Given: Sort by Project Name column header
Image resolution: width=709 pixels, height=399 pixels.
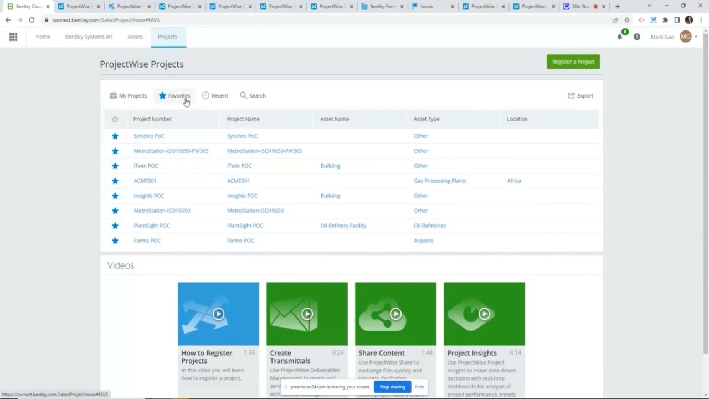Looking at the screenshot, I should pyautogui.click(x=243, y=119).
